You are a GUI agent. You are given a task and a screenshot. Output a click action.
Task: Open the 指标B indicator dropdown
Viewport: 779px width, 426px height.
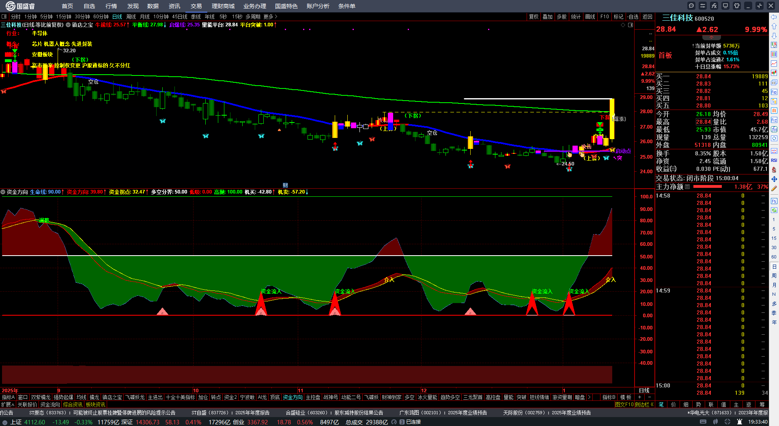click(x=609, y=397)
